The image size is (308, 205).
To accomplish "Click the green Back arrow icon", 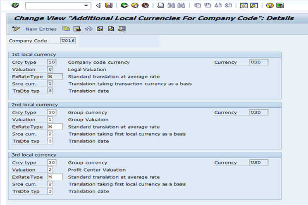I will point(124,5).
